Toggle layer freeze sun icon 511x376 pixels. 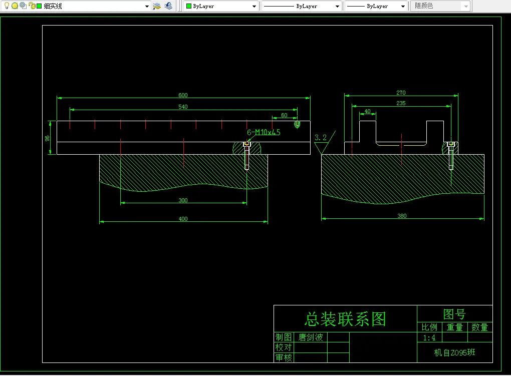(15, 6)
